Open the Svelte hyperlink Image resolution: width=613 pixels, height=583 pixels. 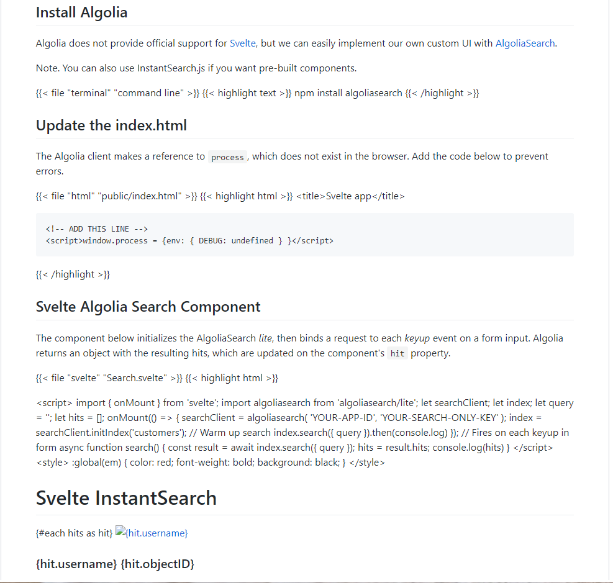[242, 43]
